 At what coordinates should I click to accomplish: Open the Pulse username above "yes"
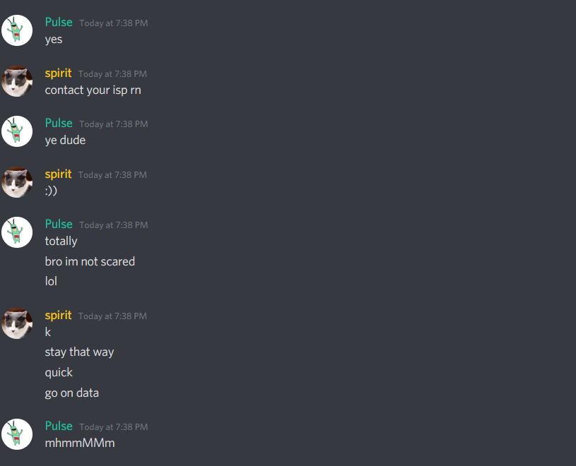click(59, 23)
